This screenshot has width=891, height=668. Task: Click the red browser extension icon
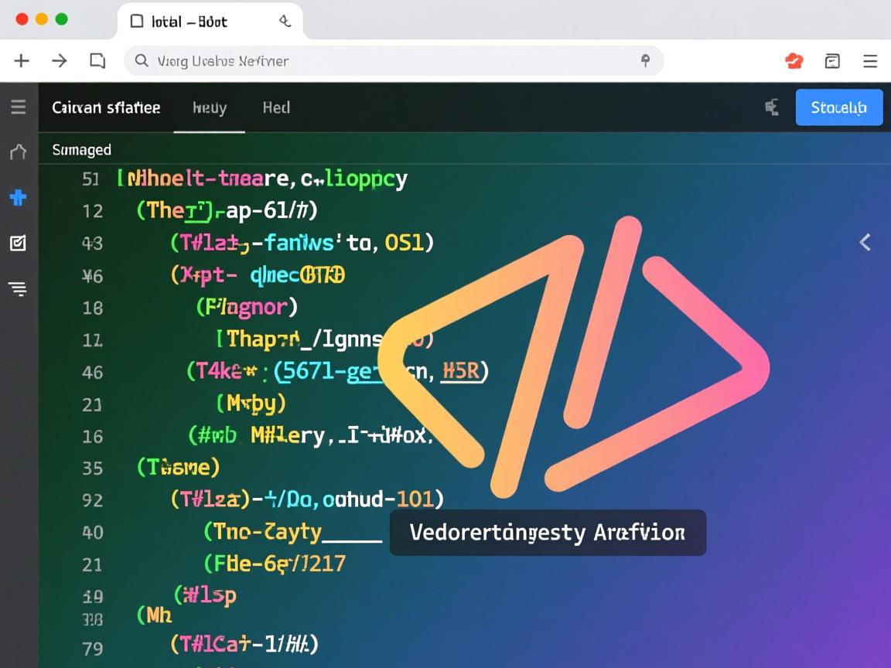click(x=794, y=61)
